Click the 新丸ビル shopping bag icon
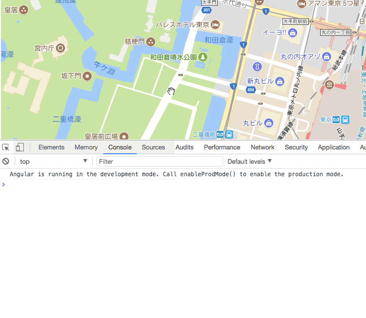 [280, 82]
